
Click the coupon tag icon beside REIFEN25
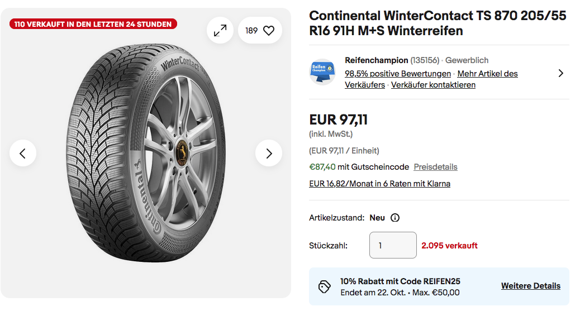(x=325, y=286)
